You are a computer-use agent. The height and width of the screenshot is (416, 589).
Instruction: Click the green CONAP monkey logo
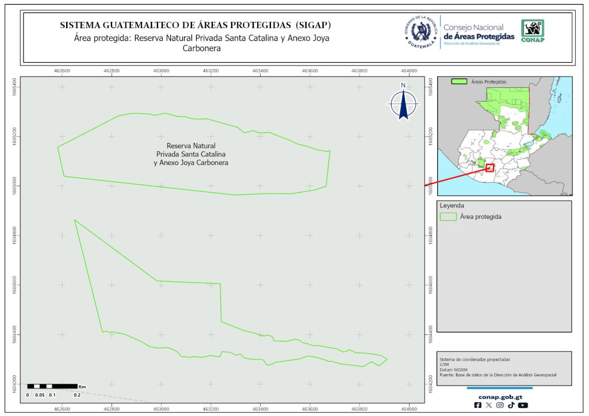(532, 31)
